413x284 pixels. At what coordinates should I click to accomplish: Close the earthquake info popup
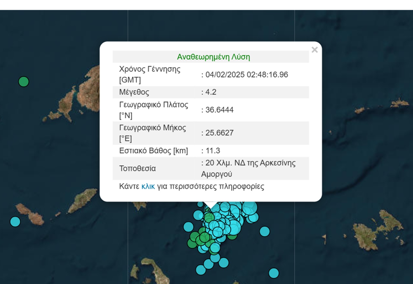(x=314, y=50)
